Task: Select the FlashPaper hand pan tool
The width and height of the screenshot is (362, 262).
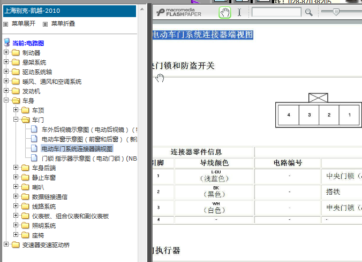Action: point(224,12)
